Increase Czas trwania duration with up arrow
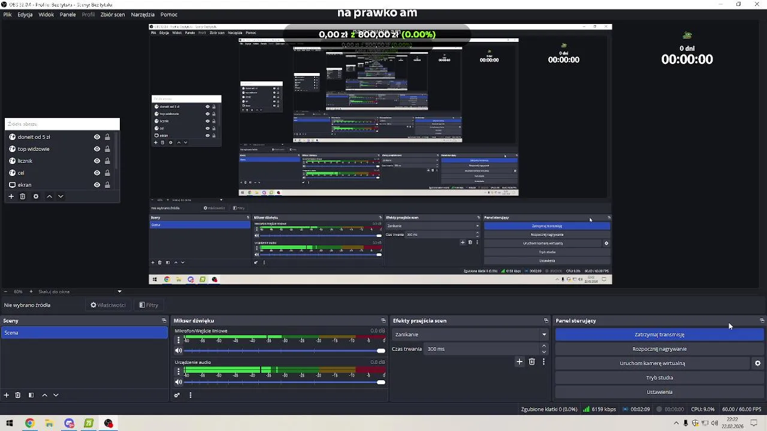 (x=544, y=346)
